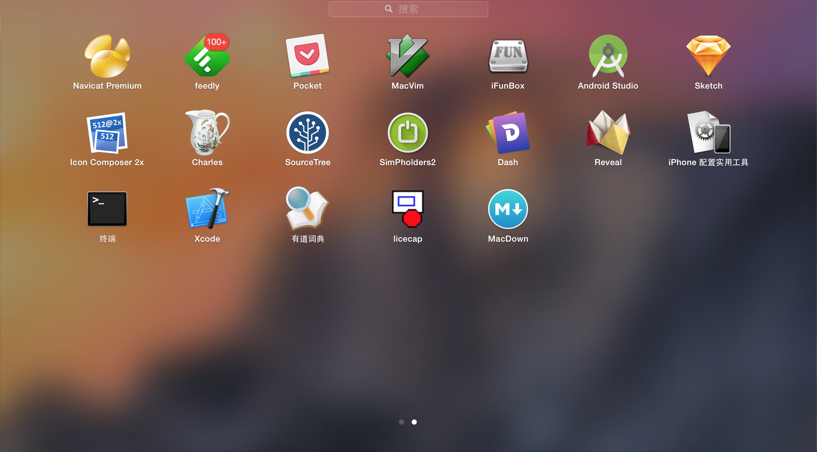
Task: Select second Launchpad page dot
Action: pyautogui.click(x=414, y=422)
